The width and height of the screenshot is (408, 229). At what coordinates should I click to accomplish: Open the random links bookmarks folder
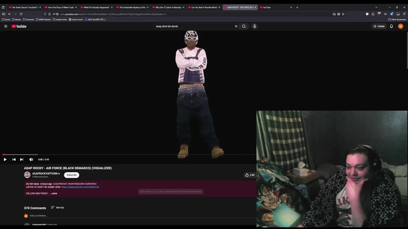(x=60, y=19)
